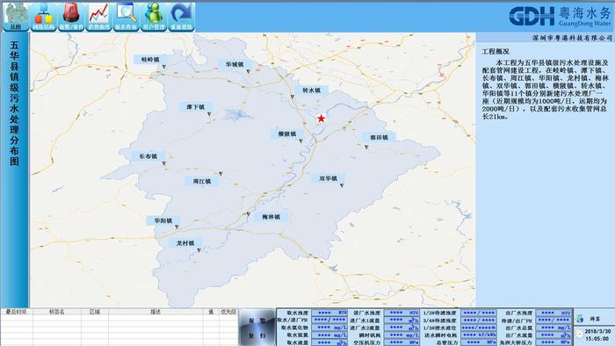This screenshot has width=615, height=346.
Task: Click the blue re-login arrow icon
Action: pos(181,17)
